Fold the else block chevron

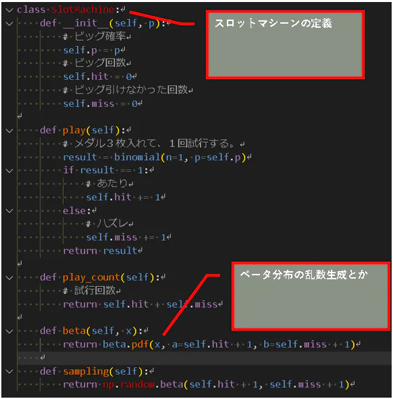tap(9, 211)
